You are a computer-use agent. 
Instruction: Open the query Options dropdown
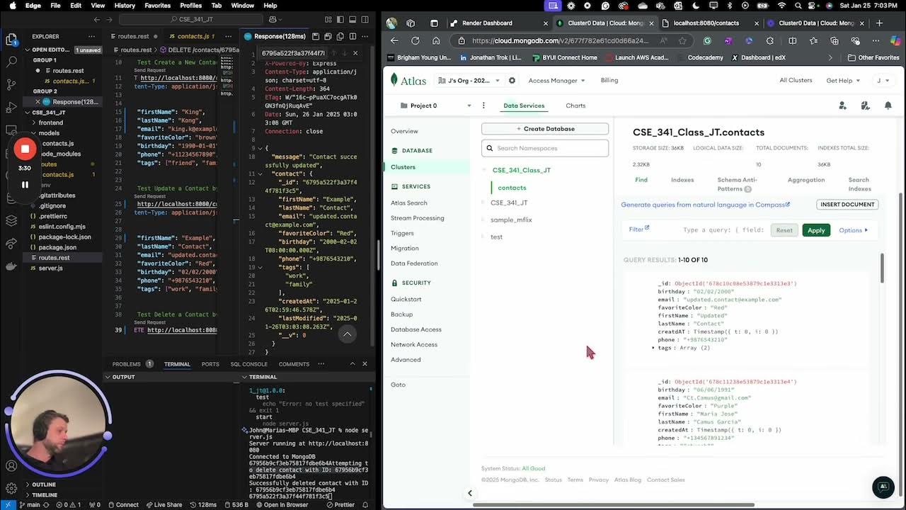click(853, 230)
